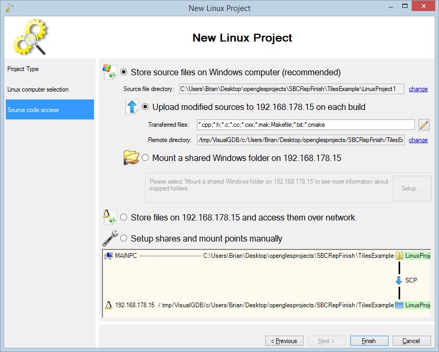This screenshot has height=352, width=439.
Task: Go back with the Previous button
Action: pos(284,341)
